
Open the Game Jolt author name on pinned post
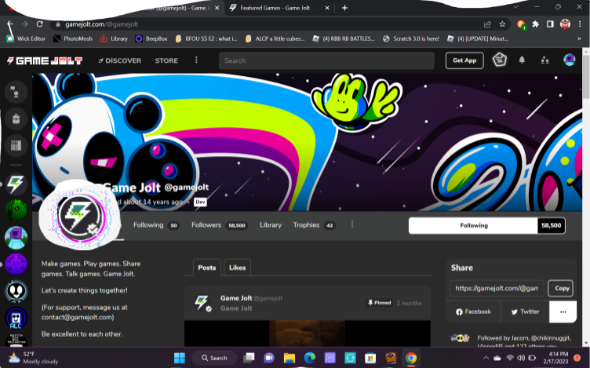[x=236, y=298]
